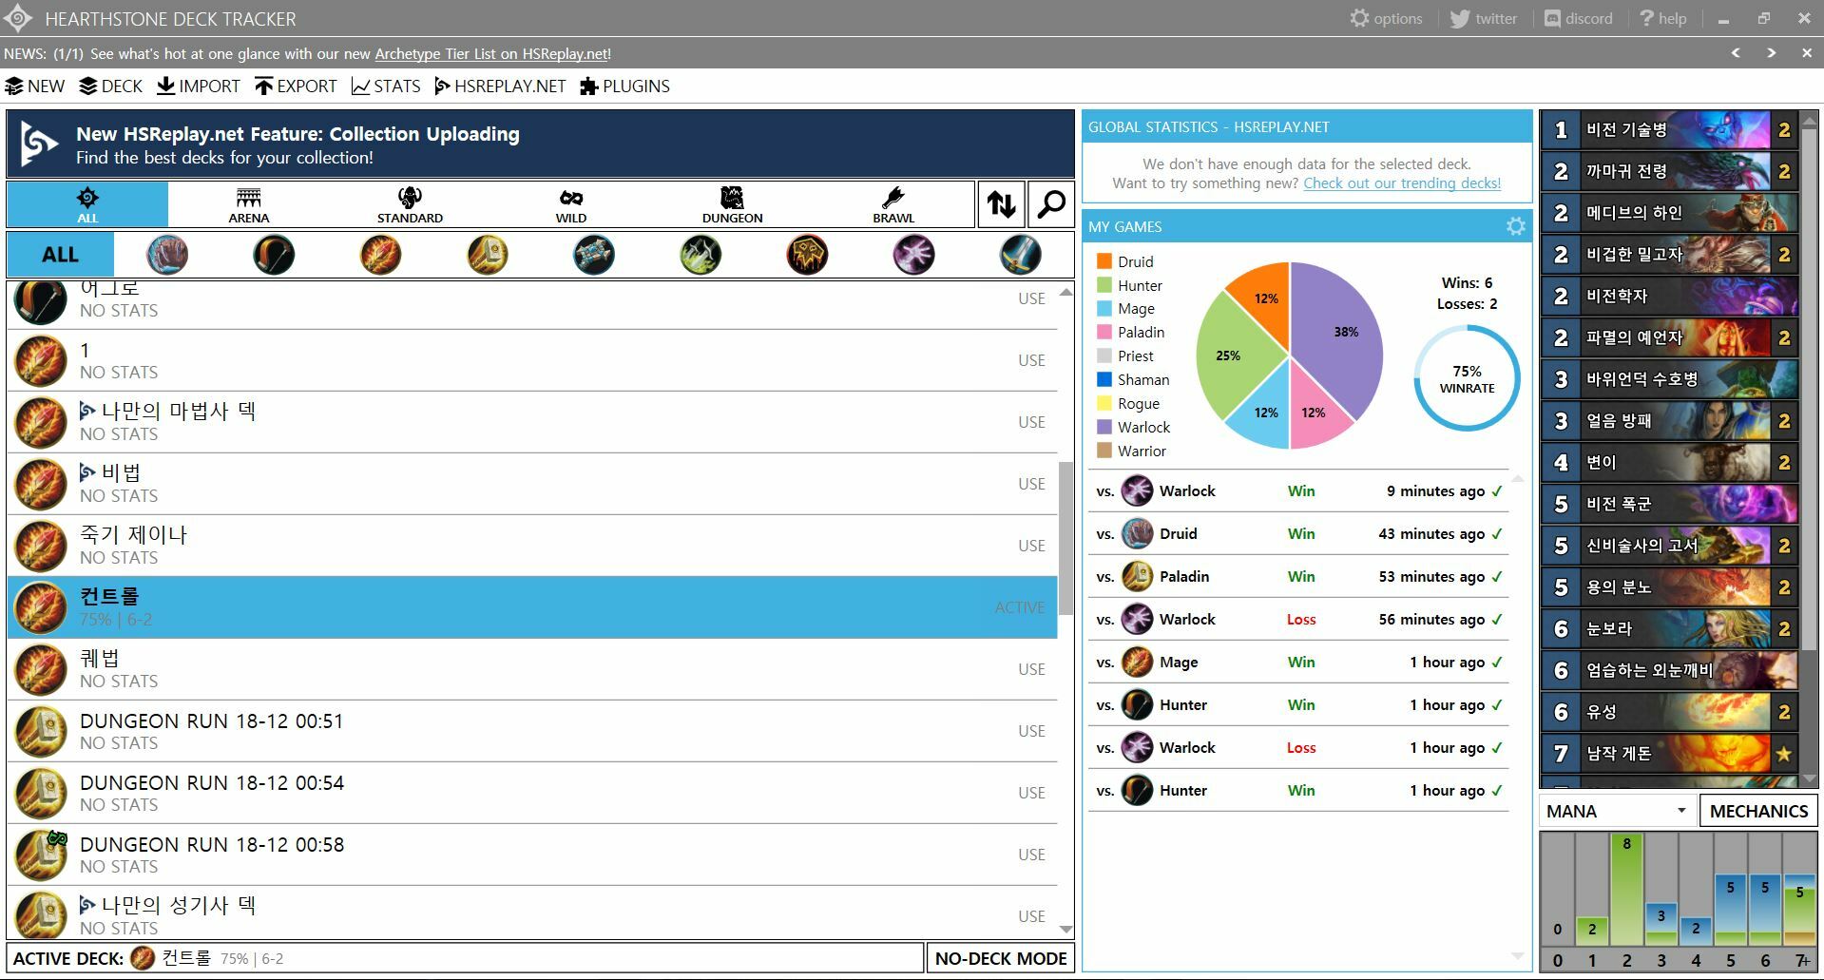Open the STATS menu
Image resolution: width=1824 pixels, height=980 pixels.
click(x=386, y=86)
